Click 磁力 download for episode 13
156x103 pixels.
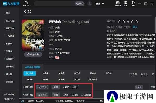point(75,87)
